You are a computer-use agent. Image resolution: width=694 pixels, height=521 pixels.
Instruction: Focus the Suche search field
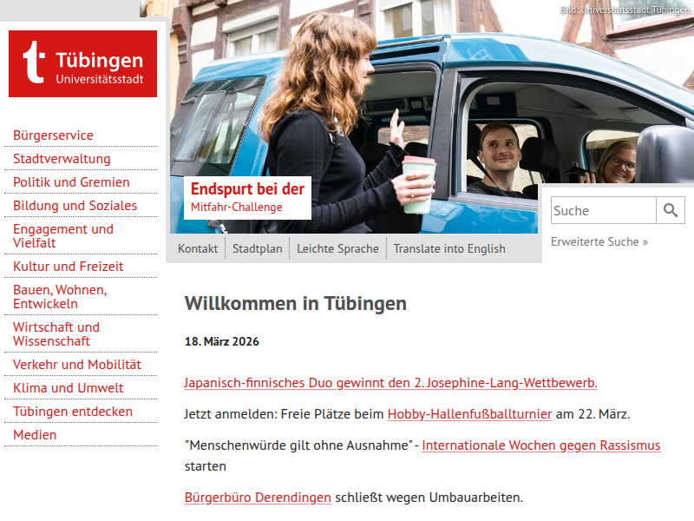tap(603, 210)
